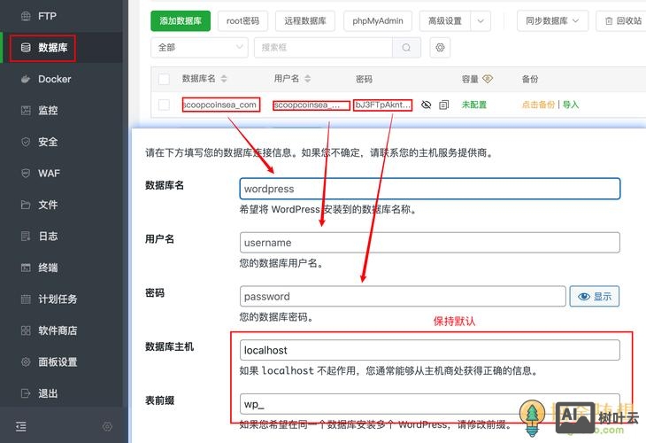Click the 终端 terminal icon
Viewport: 646px width, 443px height.
(26, 268)
